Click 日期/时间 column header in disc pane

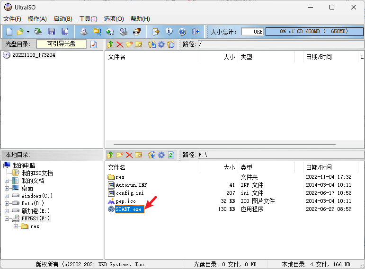pos(330,57)
